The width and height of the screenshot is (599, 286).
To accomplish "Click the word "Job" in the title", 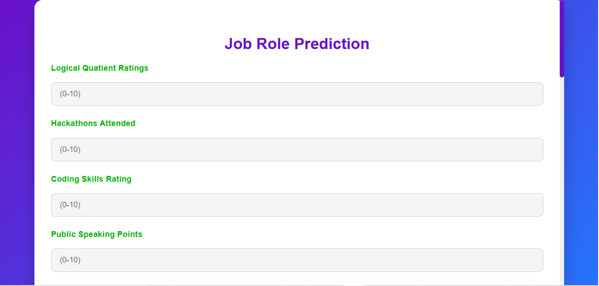I will coord(238,44).
